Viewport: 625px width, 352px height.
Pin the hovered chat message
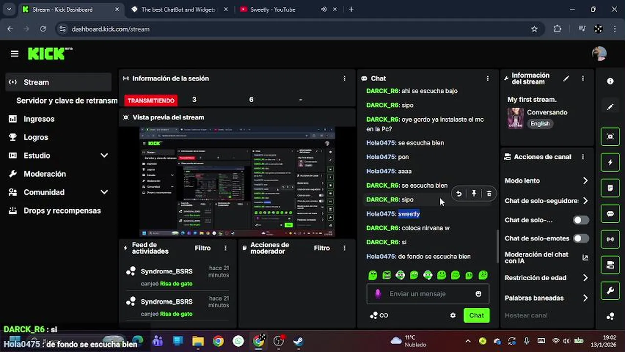pos(474,194)
